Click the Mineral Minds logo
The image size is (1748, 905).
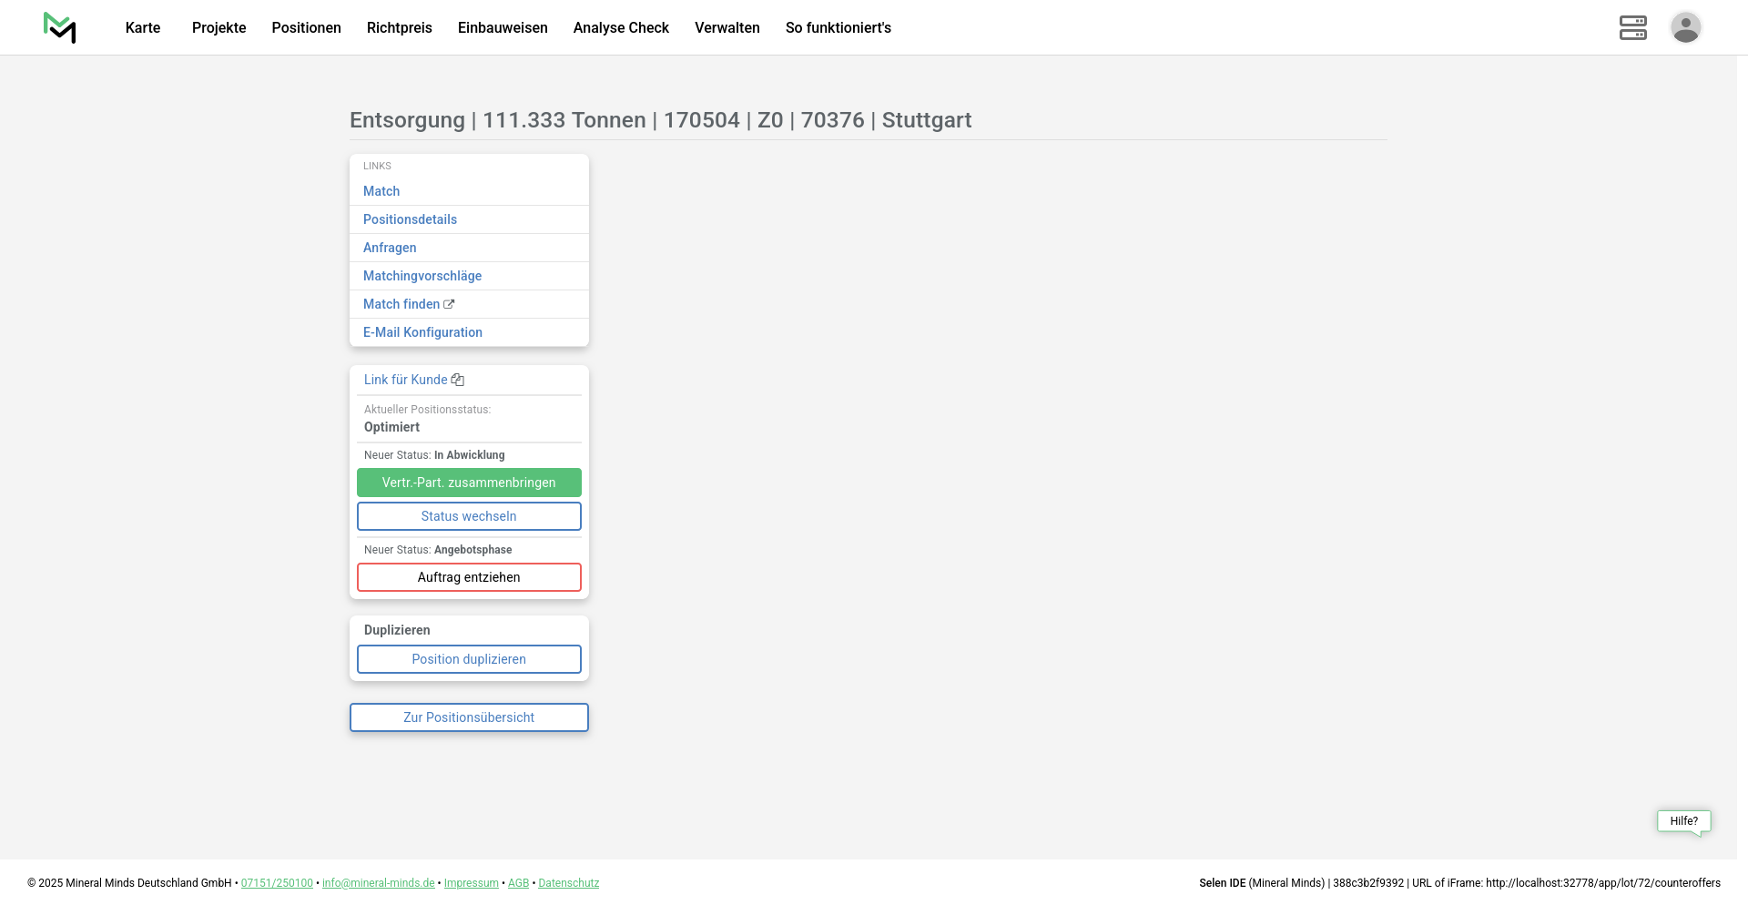[x=60, y=27]
